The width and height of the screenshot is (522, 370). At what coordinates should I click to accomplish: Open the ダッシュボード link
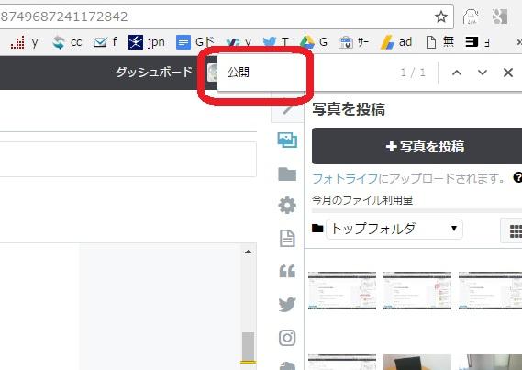pos(154,72)
